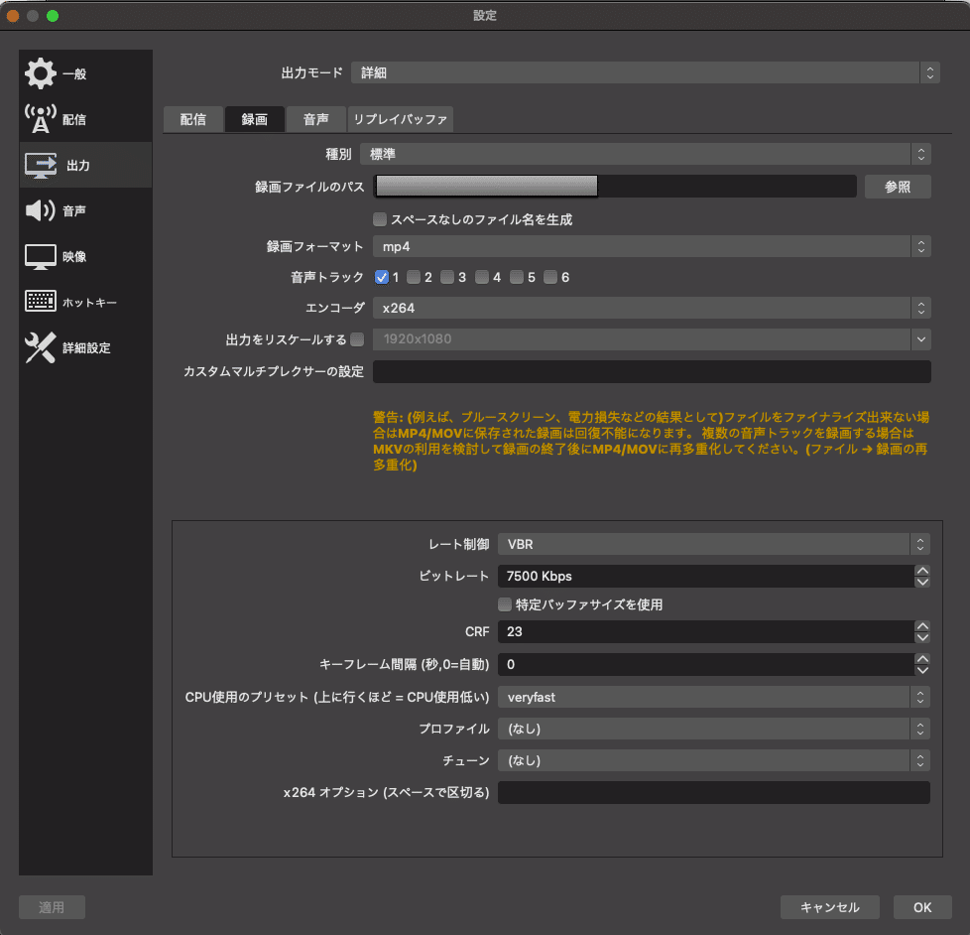
Task: Increase the ビットレート value with up arrow
Action: 921,571
